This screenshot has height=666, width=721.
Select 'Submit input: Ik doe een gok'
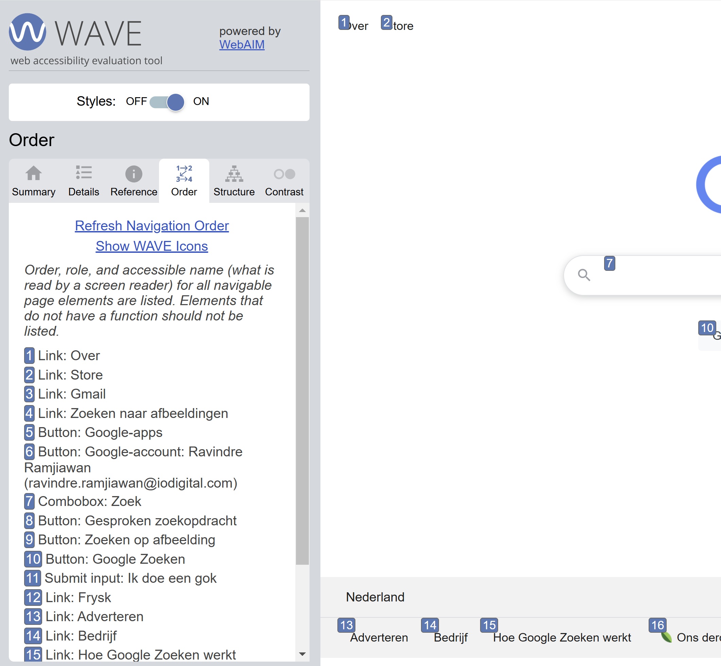(x=120, y=578)
